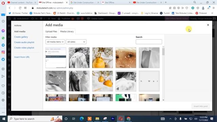Open the Opera easy setup menu icon
The width and height of the screenshot is (217, 122).
tap(214, 8)
